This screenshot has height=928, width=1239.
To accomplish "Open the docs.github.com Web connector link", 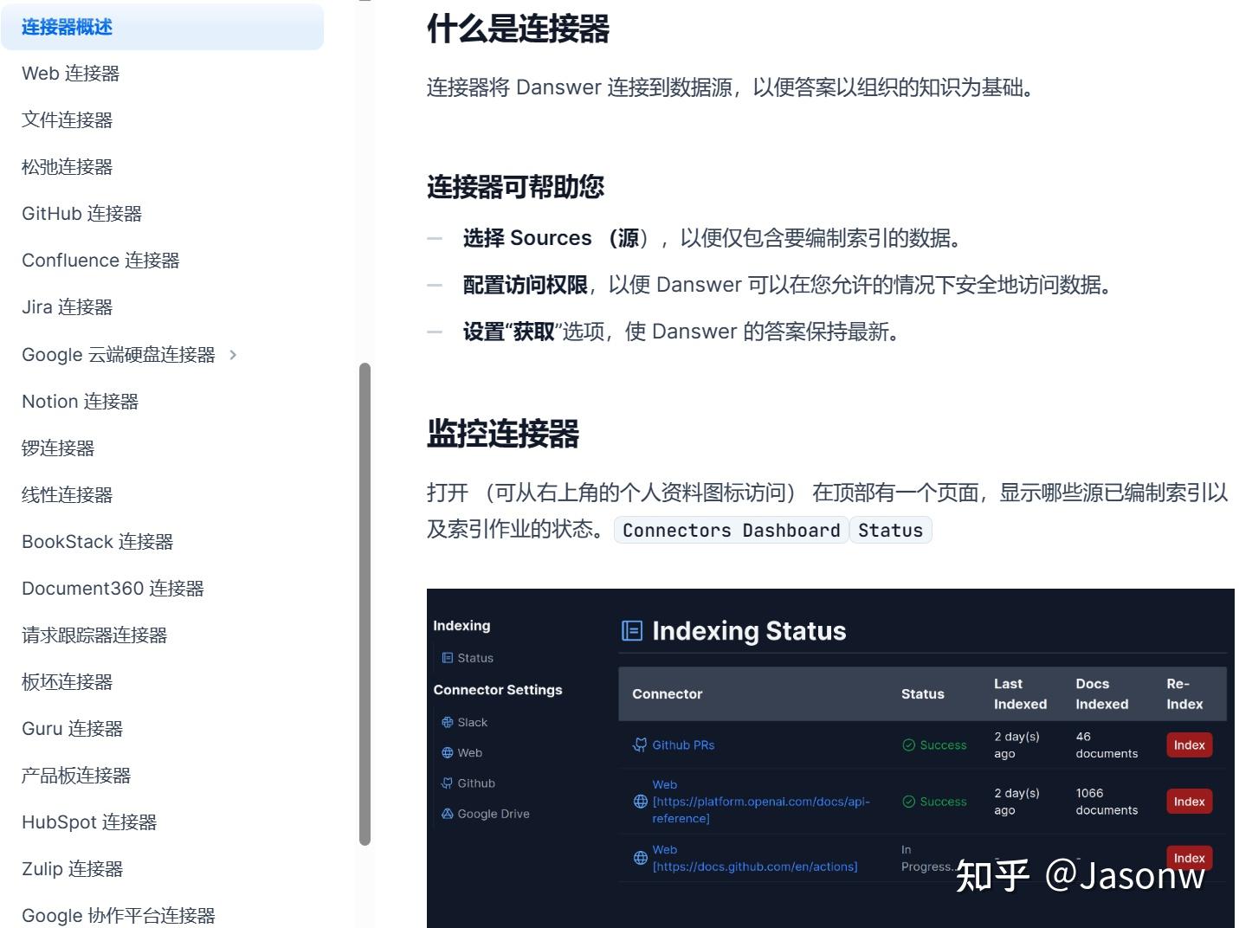I will click(755, 858).
